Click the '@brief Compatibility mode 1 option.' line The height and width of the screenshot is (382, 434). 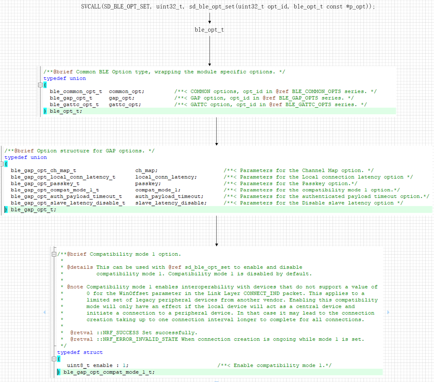119,254
